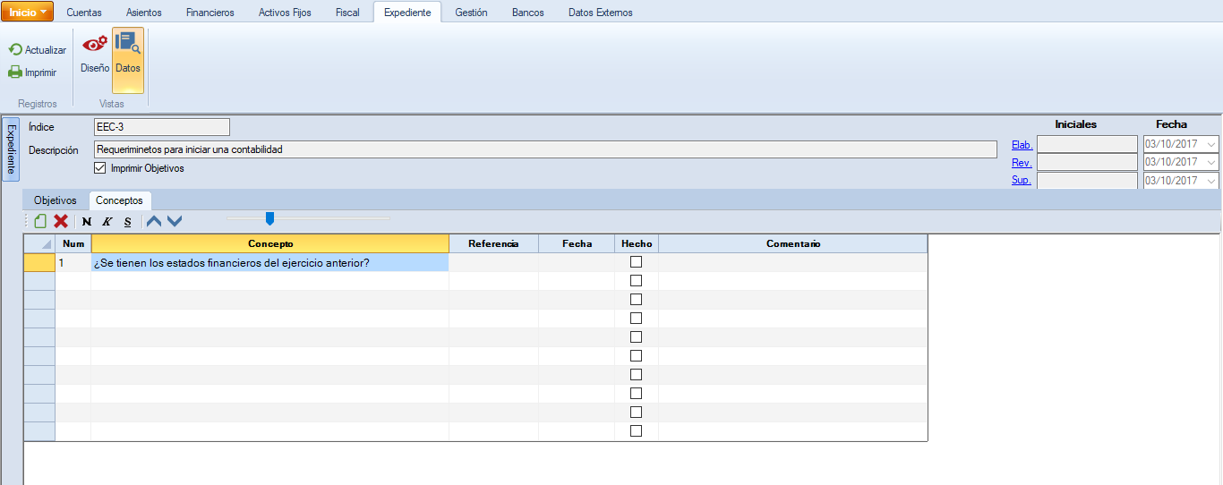
Task: Adjust the zoom slider handle
Action: pos(269,218)
